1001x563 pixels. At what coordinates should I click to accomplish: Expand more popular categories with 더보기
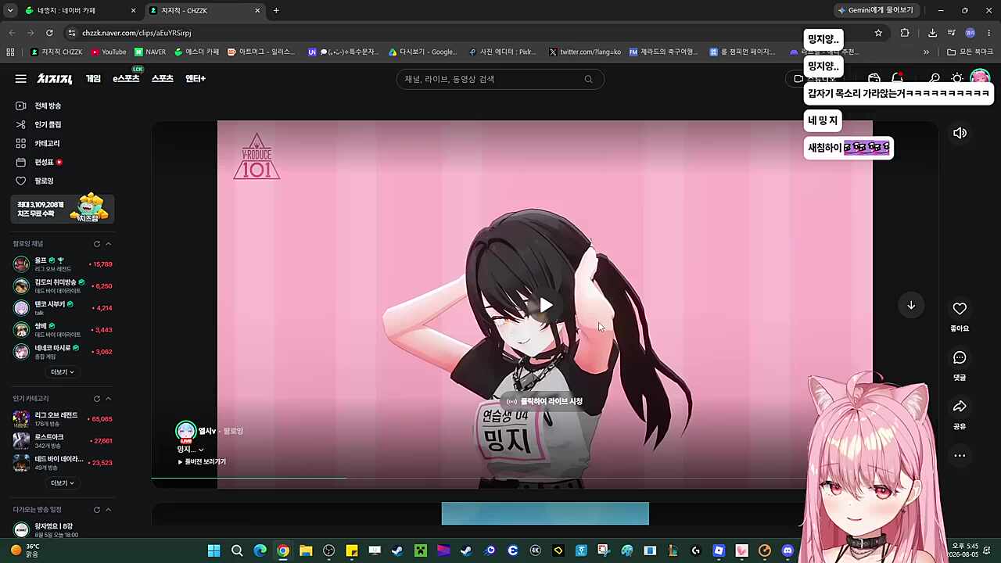click(63, 483)
